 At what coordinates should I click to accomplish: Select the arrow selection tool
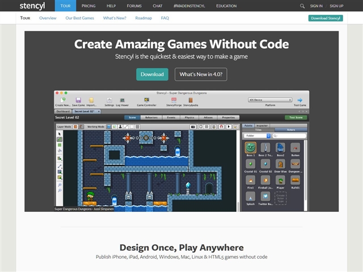[60, 134]
